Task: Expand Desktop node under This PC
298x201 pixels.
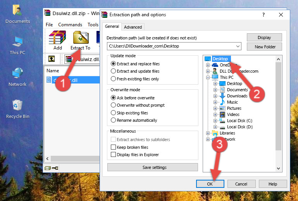Action: (215, 83)
